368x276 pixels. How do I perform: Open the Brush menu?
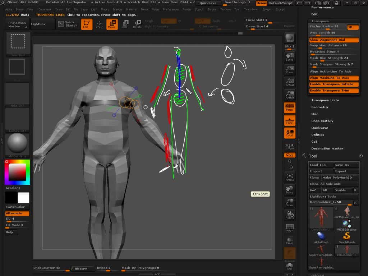(x=19, y=9)
